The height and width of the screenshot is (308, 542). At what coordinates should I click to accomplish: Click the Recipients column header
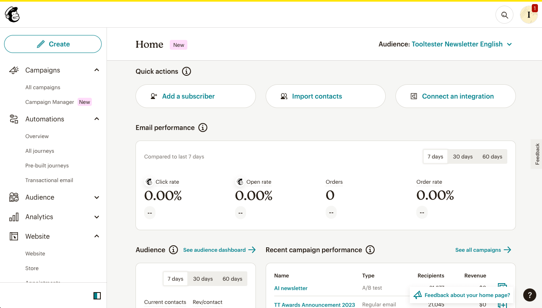tap(431, 275)
